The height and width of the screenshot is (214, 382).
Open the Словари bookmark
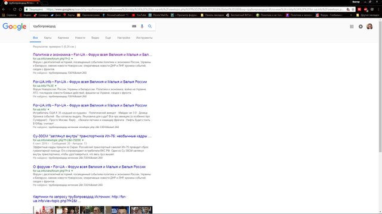(41, 15)
